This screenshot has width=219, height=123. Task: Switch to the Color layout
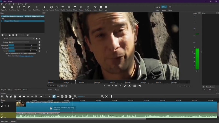click(157, 10)
